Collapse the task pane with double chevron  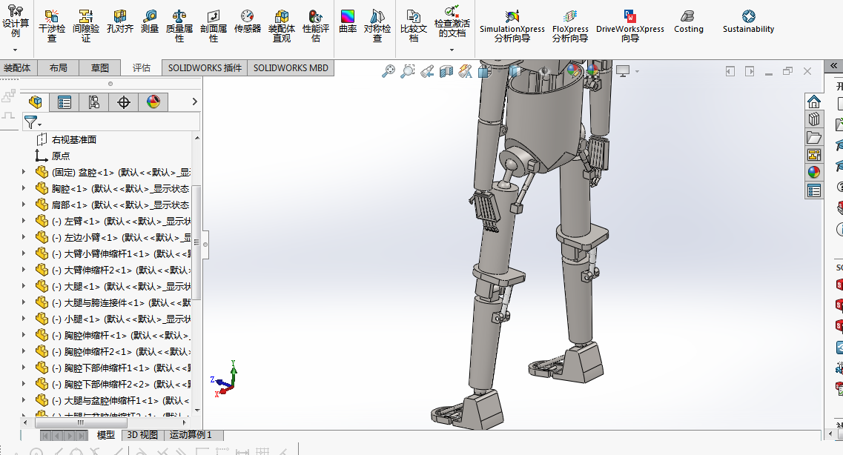[x=834, y=65]
